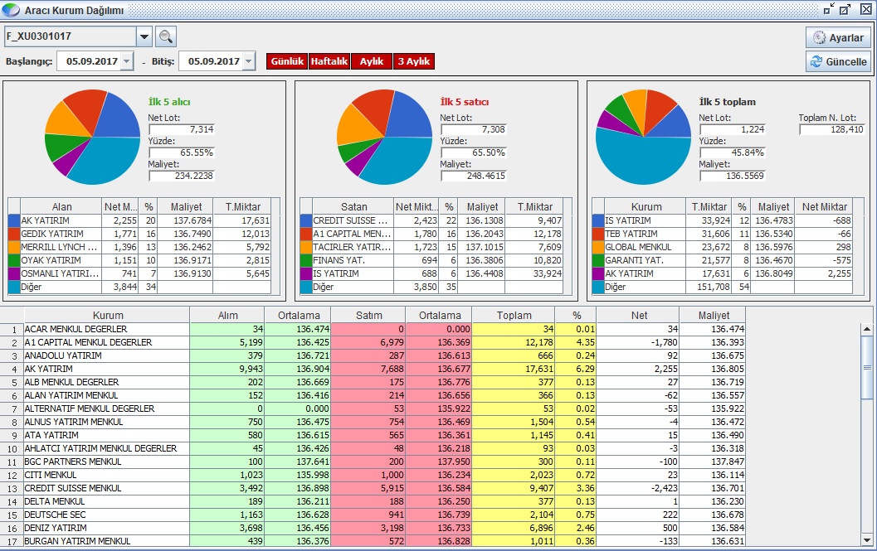Select the Günlük period button

coord(287,61)
